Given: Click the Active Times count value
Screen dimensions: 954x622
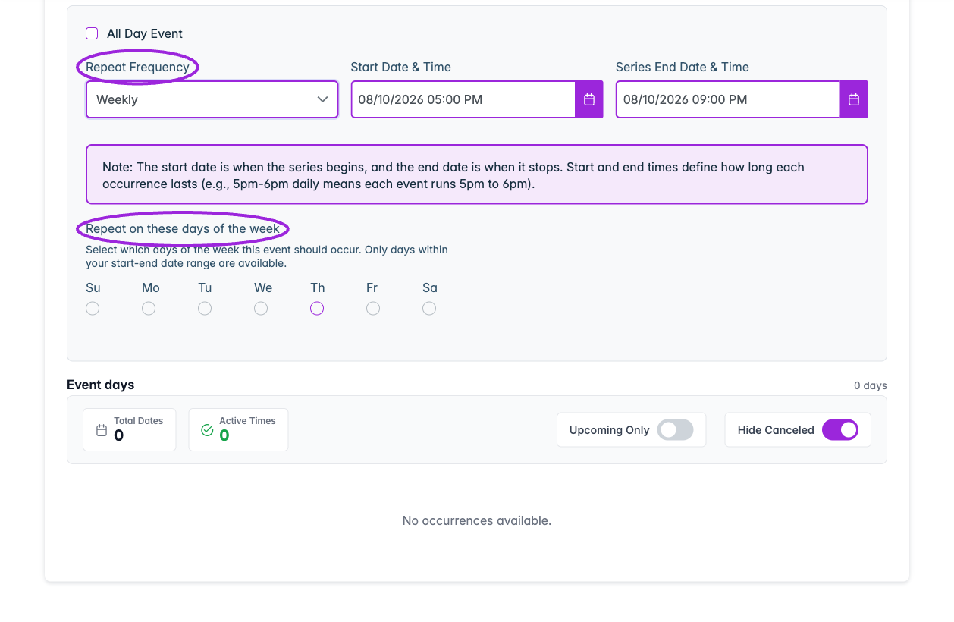Looking at the screenshot, I should point(224,435).
